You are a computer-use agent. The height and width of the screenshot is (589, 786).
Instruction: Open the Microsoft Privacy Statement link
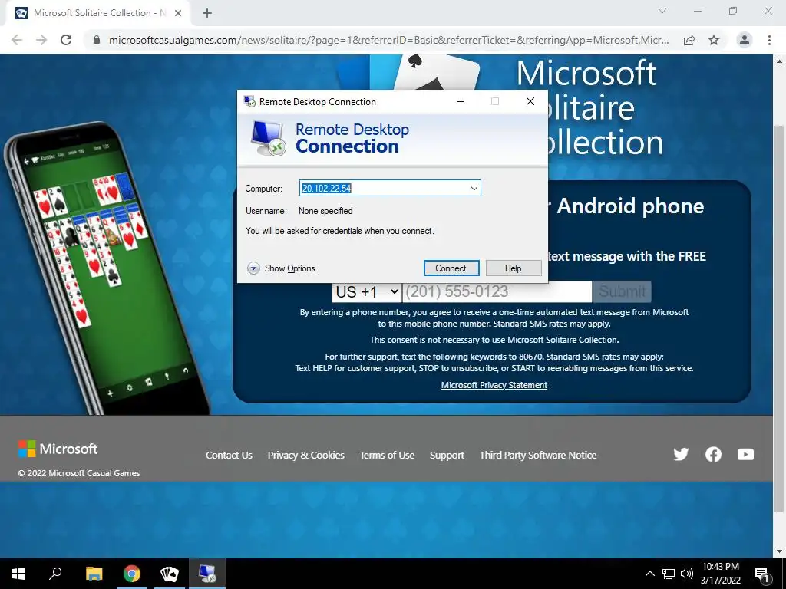[494, 385]
